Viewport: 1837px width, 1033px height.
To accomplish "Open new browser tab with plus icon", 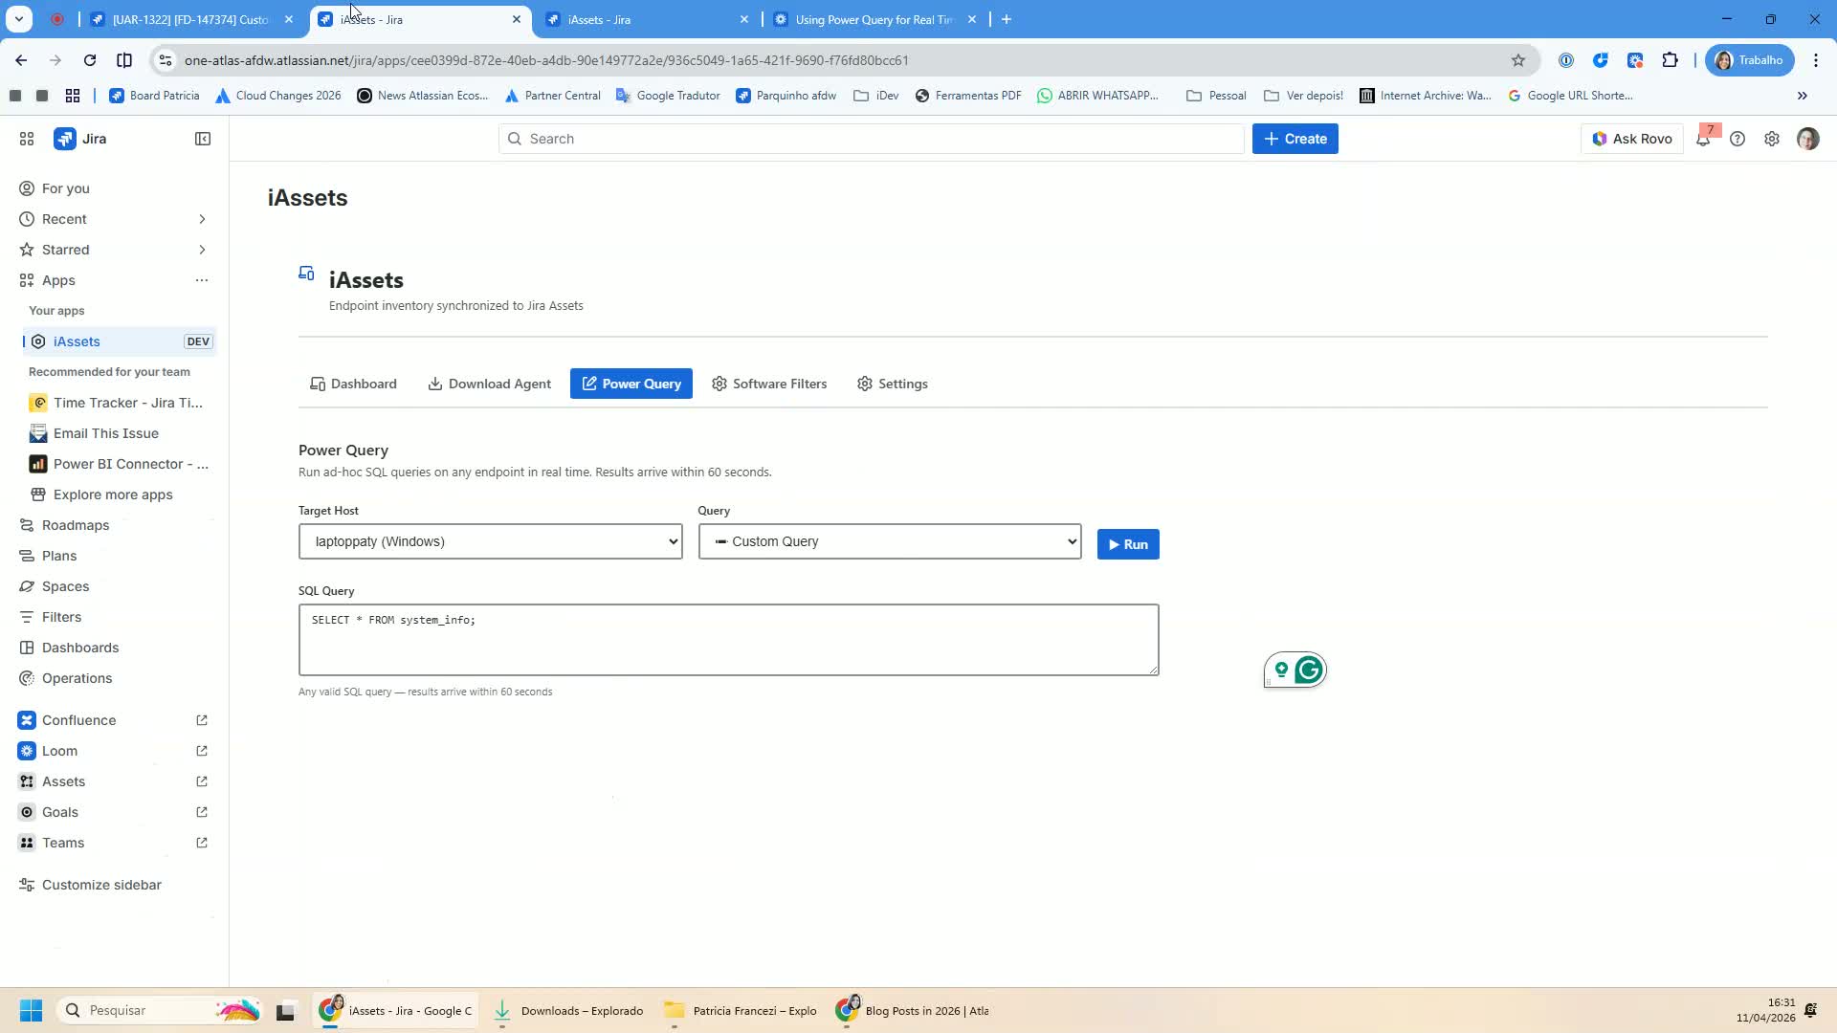I will [x=1007, y=19].
